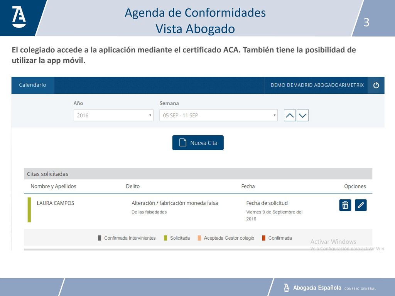Click 'Alteración / fabricación moneda falsa' text

[x=175, y=203]
